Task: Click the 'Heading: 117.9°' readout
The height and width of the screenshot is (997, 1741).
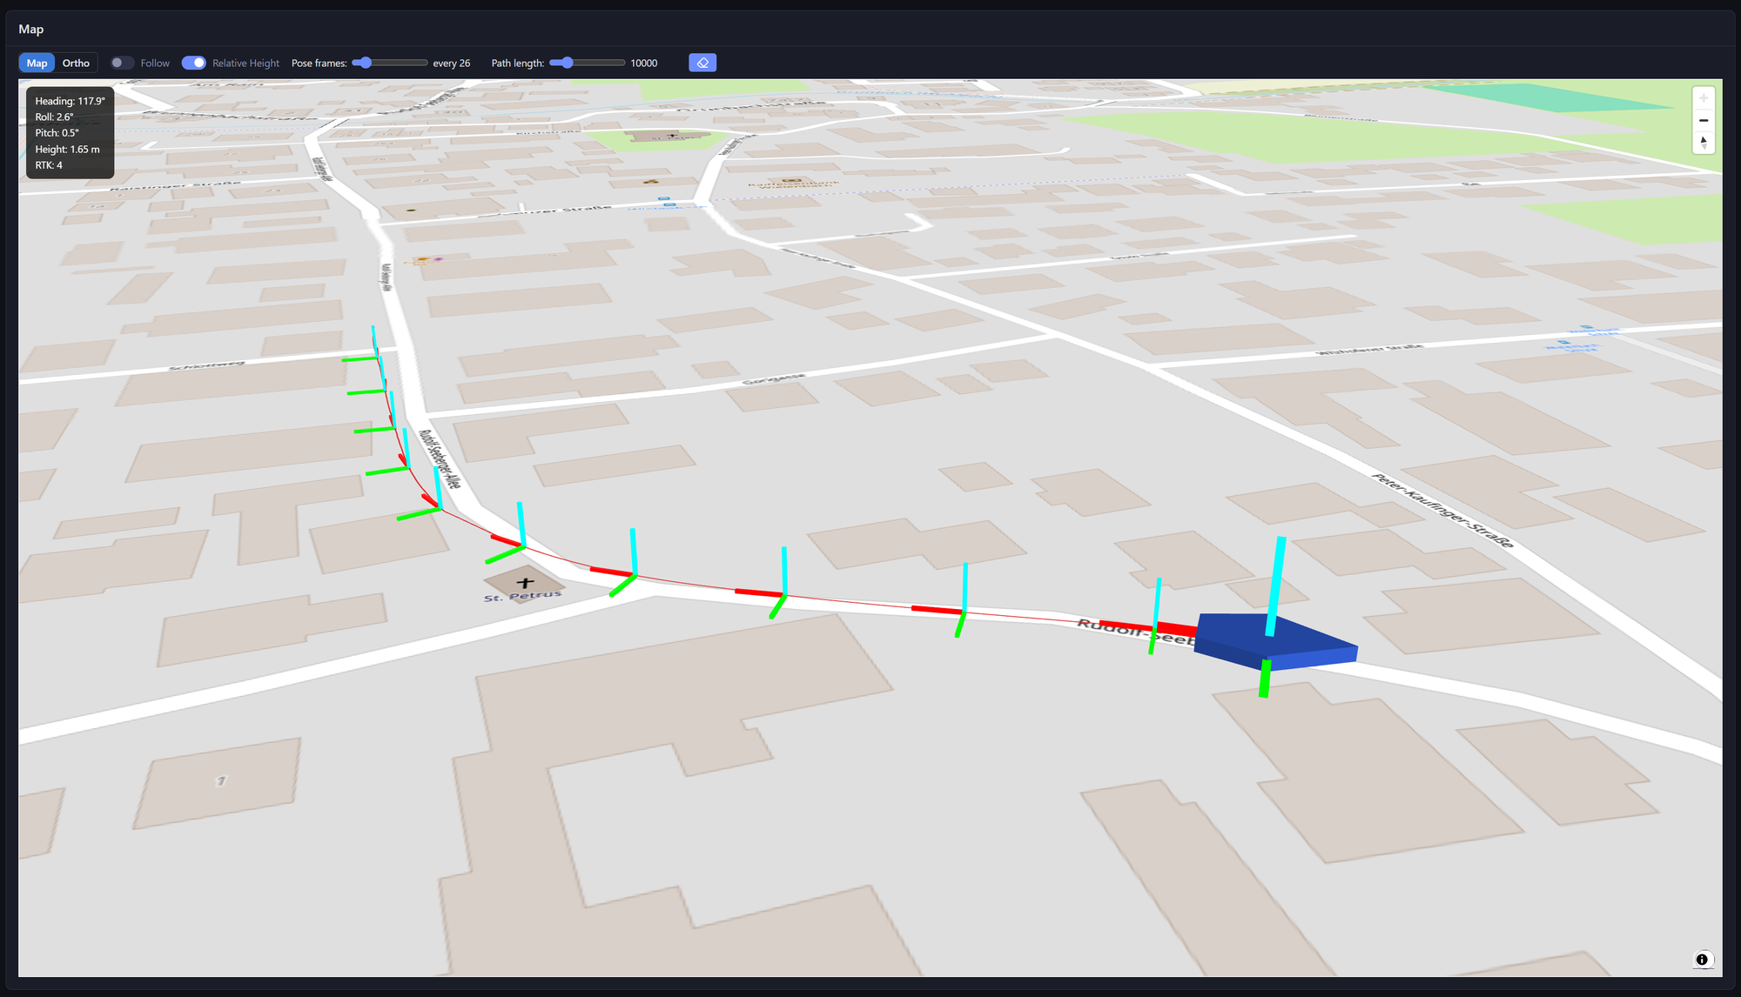Action: pos(70,101)
